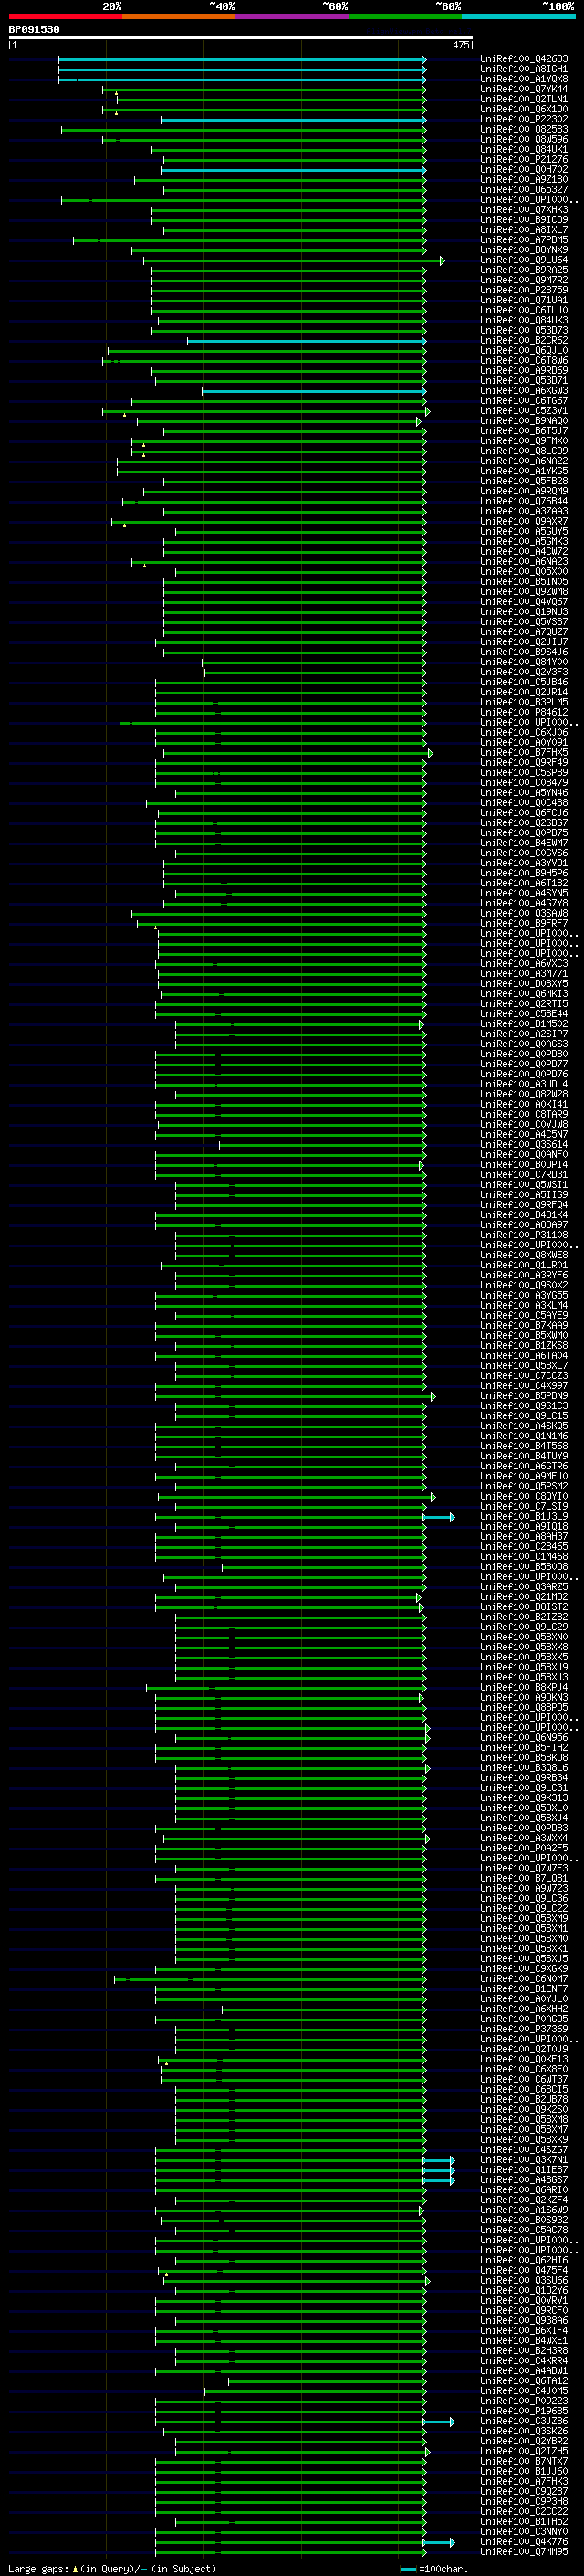This screenshot has width=584, height=2576.
Task: Open hit UniRef100_A8IXL7
Action: pos(524,230)
